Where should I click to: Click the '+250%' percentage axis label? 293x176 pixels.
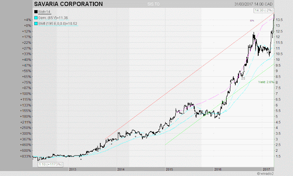(x=26, y=128)
